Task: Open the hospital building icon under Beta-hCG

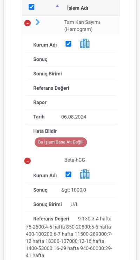Action: 85,174
